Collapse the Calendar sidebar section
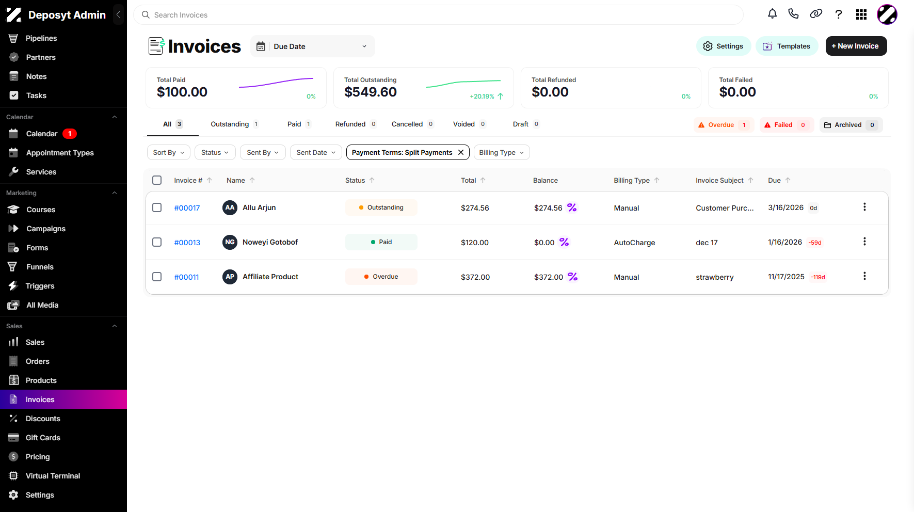 click(x=115, y=117)
